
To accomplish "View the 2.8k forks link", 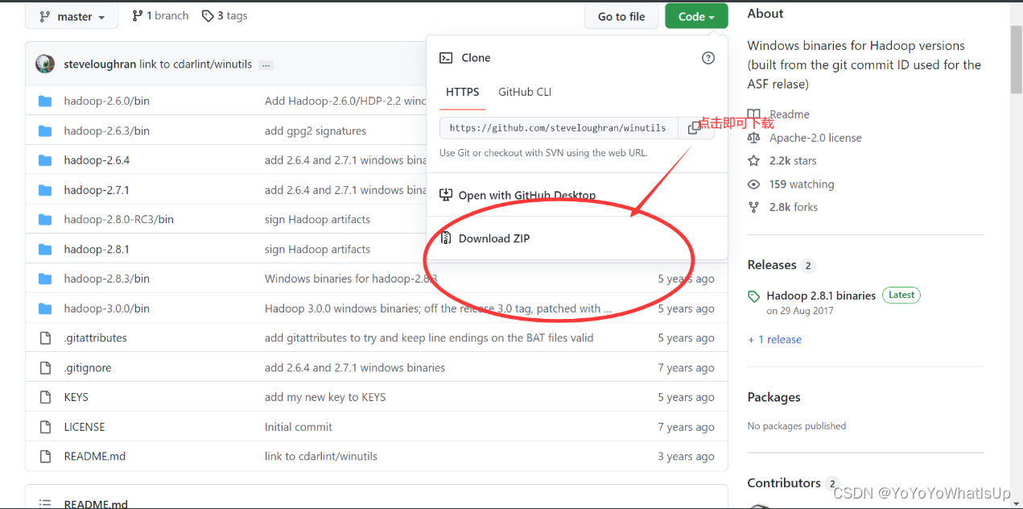I will [794, 207].
